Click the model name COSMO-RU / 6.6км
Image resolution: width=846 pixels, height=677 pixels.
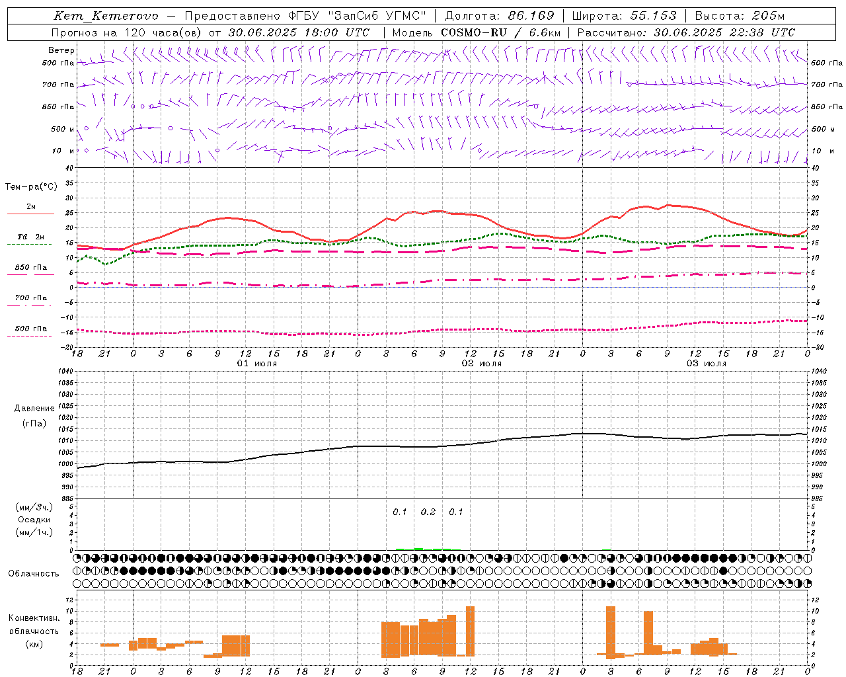(x=500, y=32)
